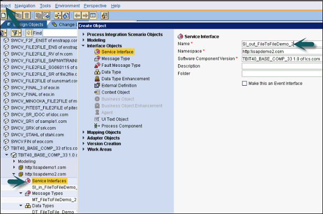
Task: Select SI_in_FileToFileDemo service interface
Action: point(54,187)
